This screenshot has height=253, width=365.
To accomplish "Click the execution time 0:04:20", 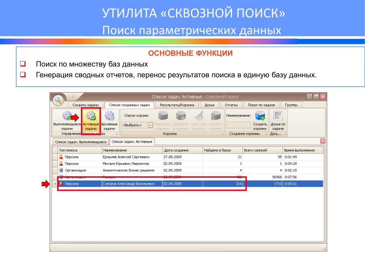I will pyautogui.click(x=291, y=164).
